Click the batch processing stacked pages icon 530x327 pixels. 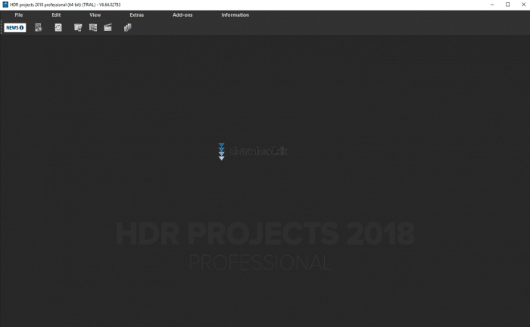(x=127, y=28)
